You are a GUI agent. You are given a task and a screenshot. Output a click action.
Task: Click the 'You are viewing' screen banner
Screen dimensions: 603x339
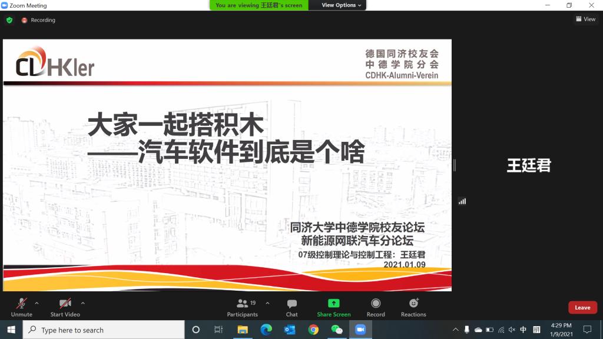tap(259, 5)
